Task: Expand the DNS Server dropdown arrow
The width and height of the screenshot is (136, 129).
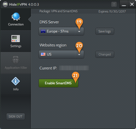Action: point(79,31)
